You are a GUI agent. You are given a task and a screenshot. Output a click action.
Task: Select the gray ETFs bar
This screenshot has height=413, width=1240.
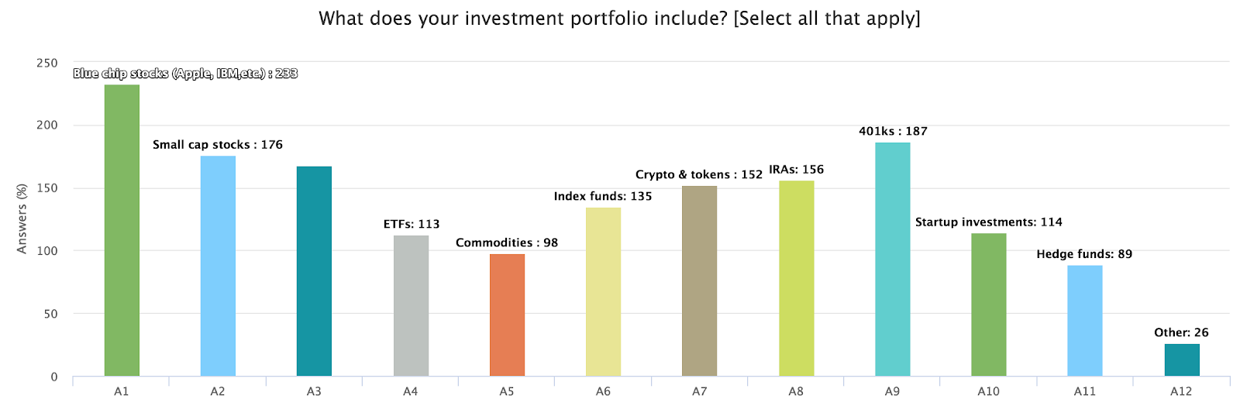[x=411, y=305]
